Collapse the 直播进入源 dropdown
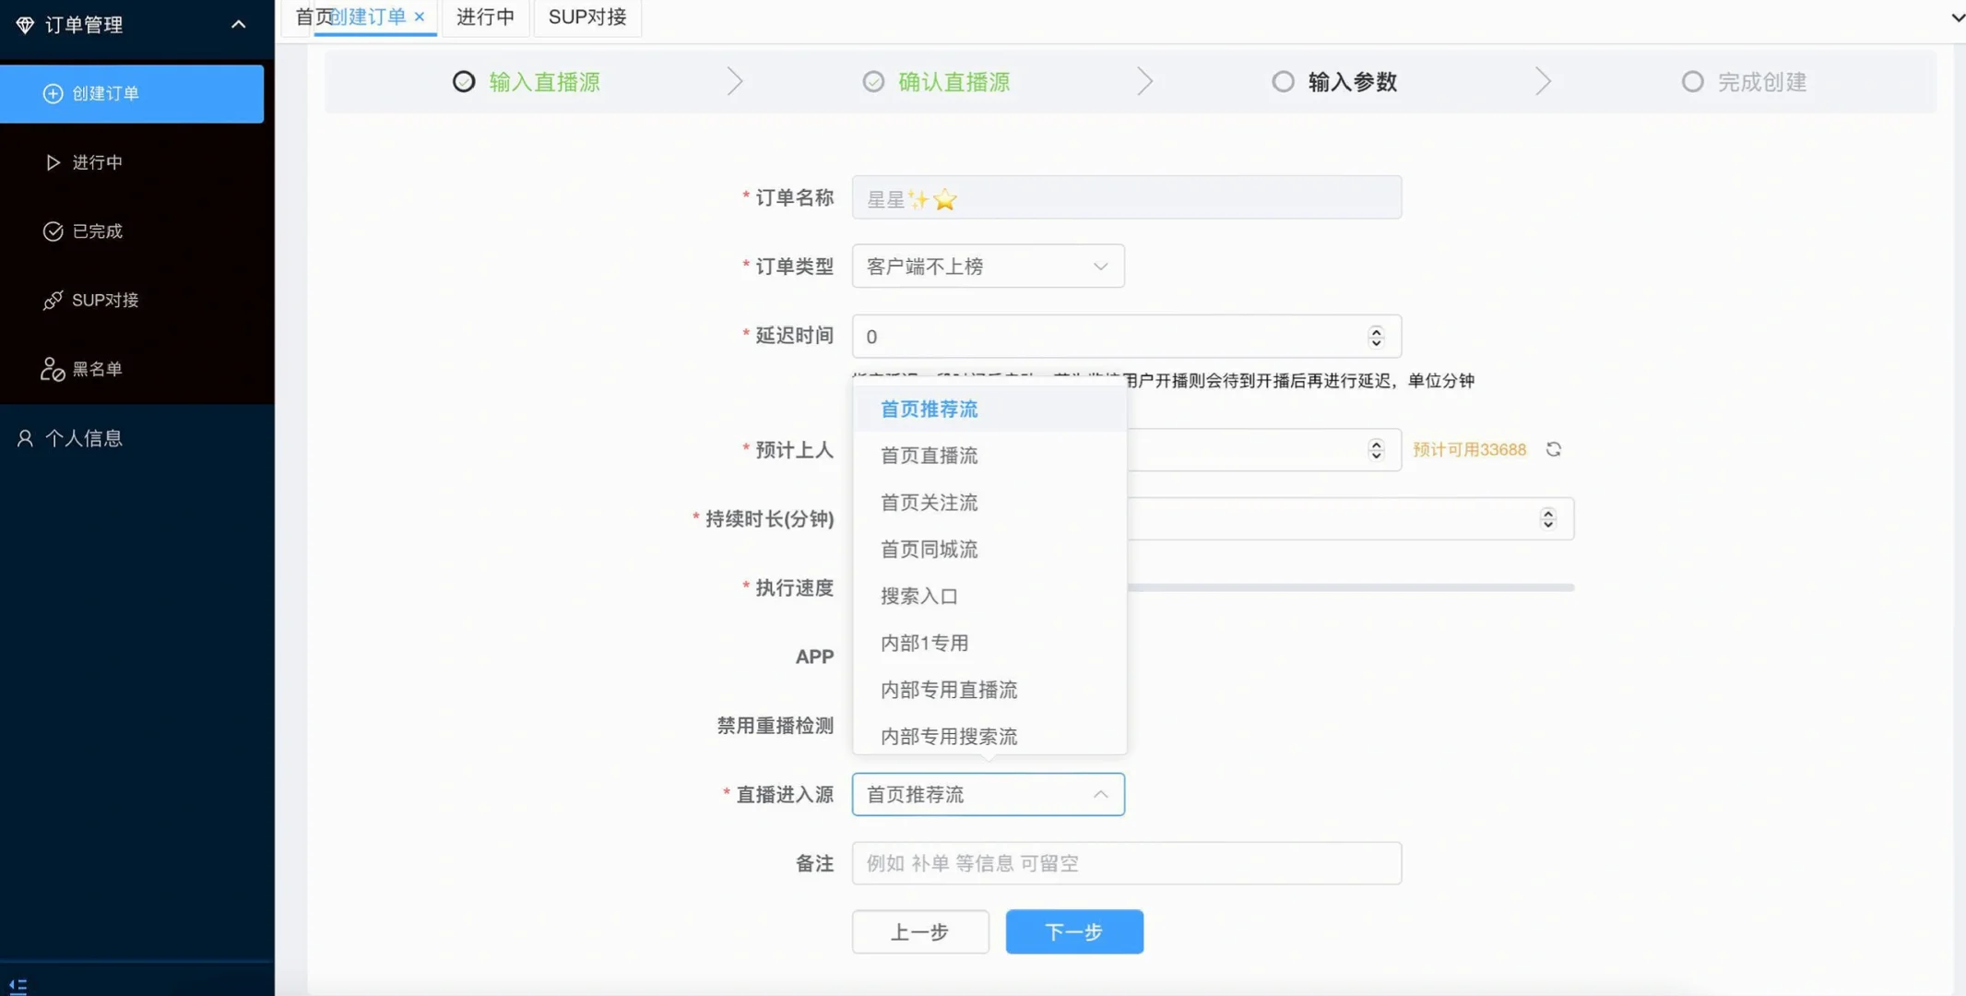The image size is (1966, 996). (x=1100, y=794)
